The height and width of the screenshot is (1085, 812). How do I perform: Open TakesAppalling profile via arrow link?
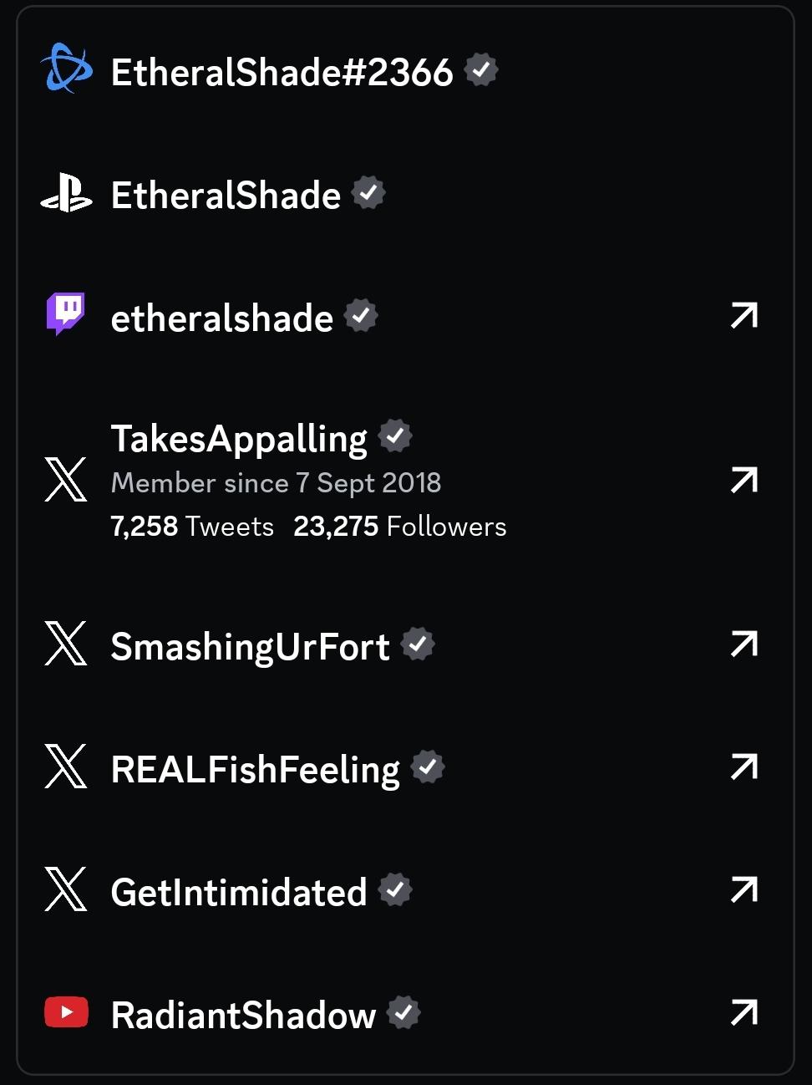click(743, 480)
